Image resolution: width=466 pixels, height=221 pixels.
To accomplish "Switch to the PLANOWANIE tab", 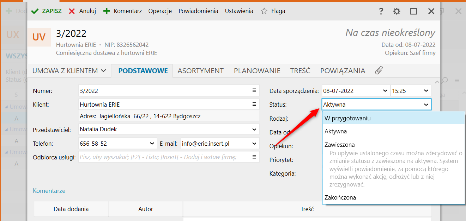I will 257,71.
